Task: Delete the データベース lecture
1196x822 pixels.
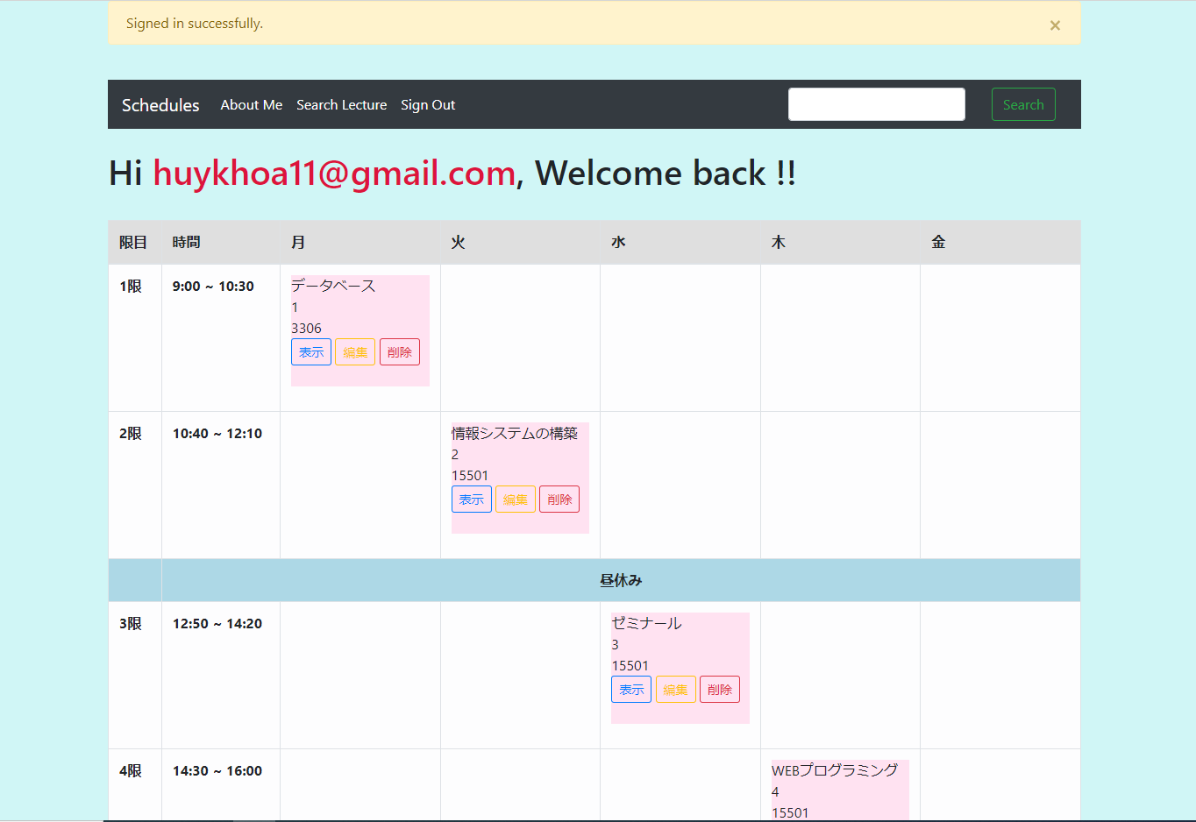Action: point(400,351)
